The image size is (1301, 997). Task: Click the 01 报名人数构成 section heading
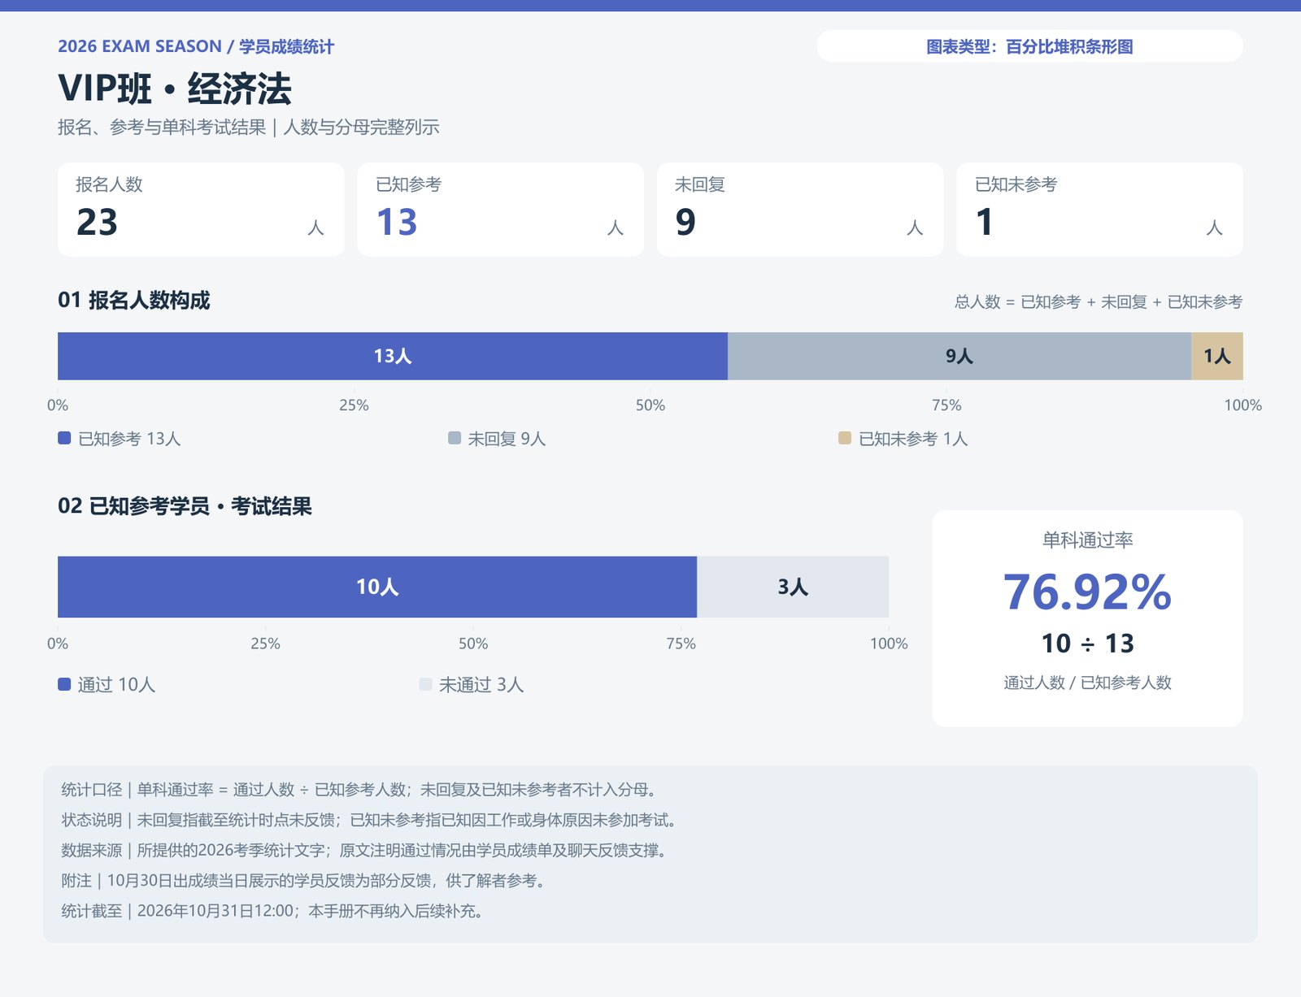click(x=133, y=301)
